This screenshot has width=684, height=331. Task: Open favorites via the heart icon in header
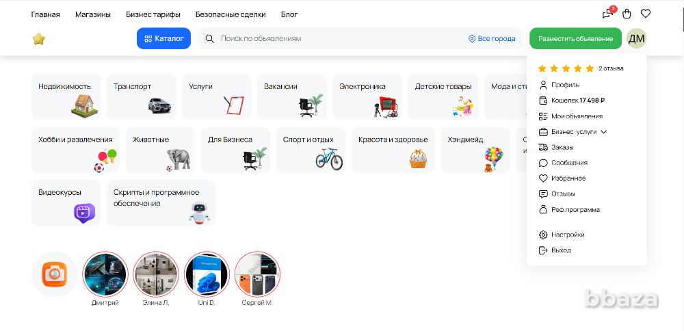click(x=646, y=14)
